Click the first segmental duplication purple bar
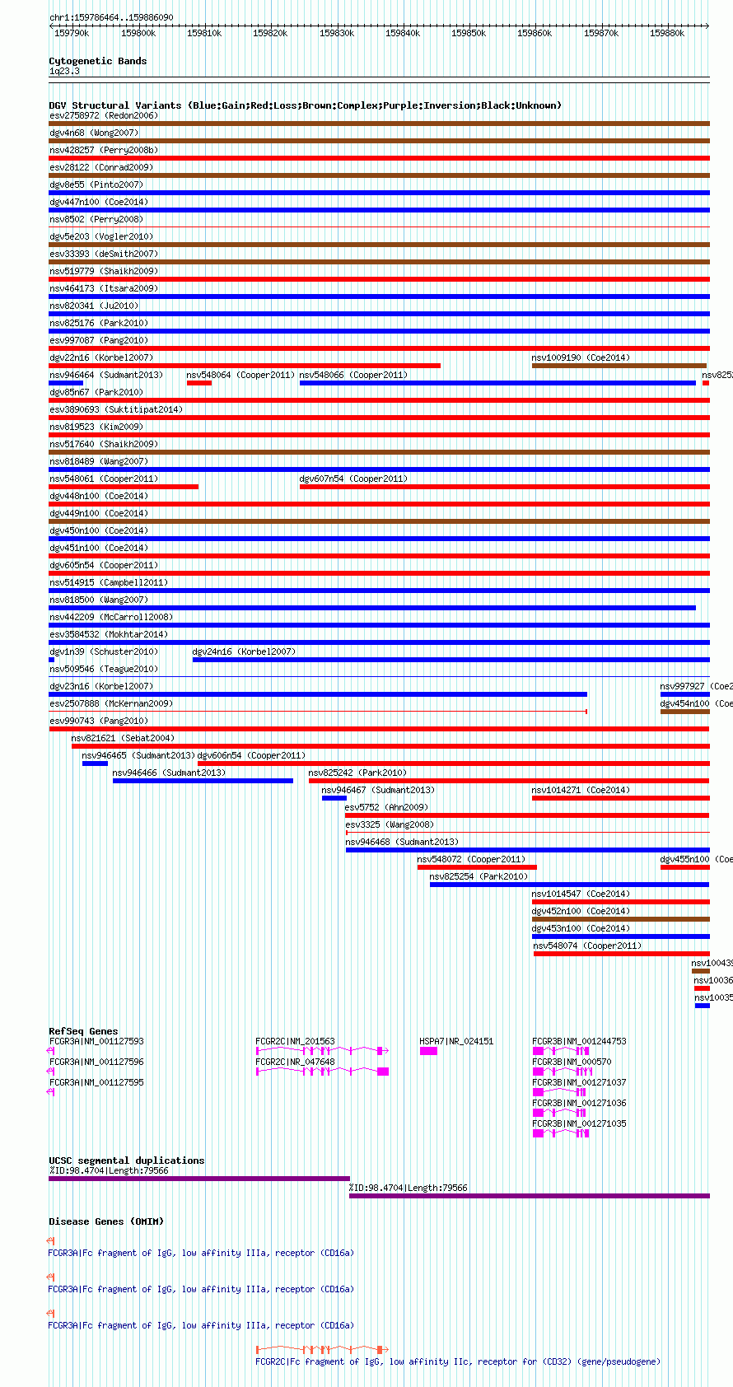The width and height of the screenshot is (733, 1387). pyautogui.click(x=199, y=1179)
